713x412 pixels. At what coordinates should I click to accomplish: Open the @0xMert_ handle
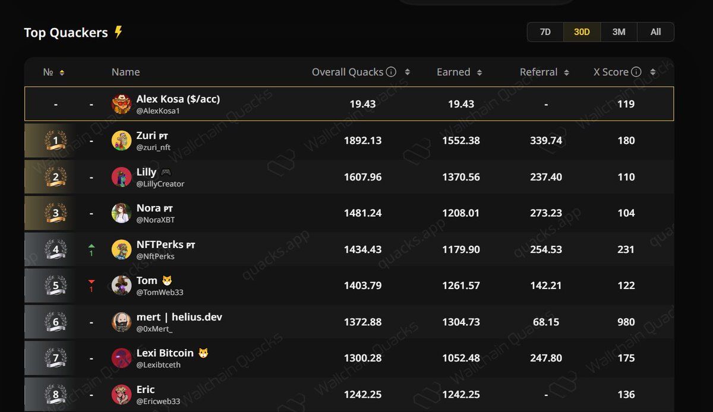click(153, 328)
